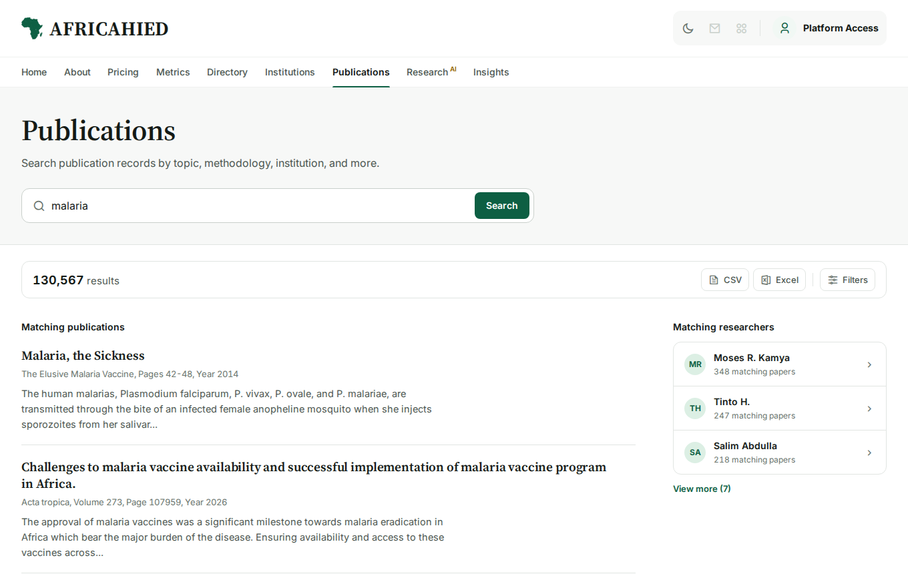The width and height of the screenshot is (908, 574).
Task: Click the TH avatar for Tinto H.
Action: 695,408
